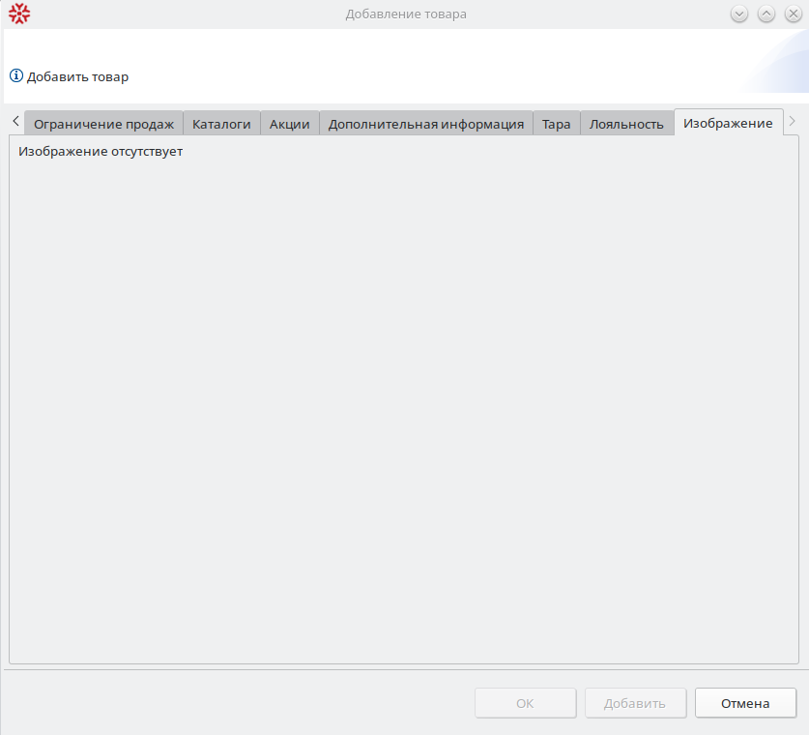Image resolution: width=809 pixels, height=735 pixels.
Task: Maximize the window with the up-chevron button
Action: coord(766,15)
